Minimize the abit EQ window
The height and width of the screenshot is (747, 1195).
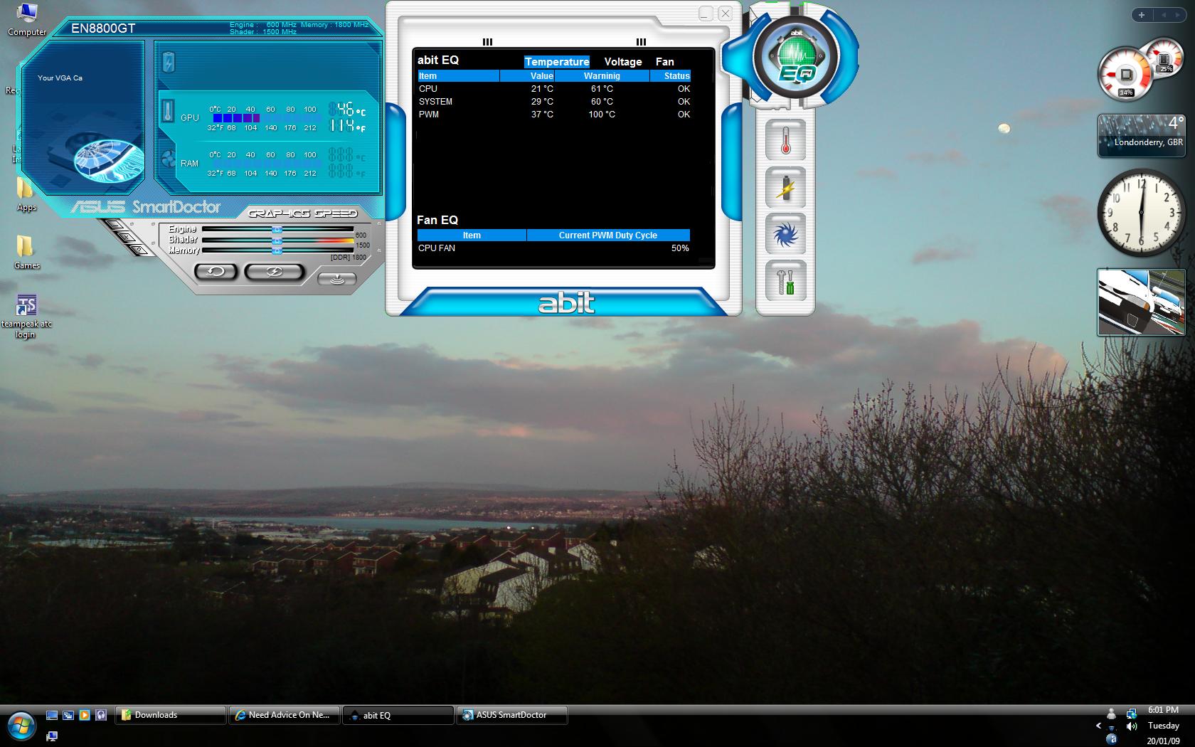point(706,14)
